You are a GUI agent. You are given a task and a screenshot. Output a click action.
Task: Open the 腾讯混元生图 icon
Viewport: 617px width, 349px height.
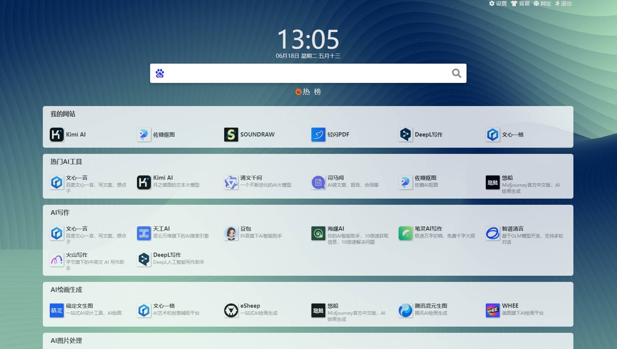coord(406,310)
